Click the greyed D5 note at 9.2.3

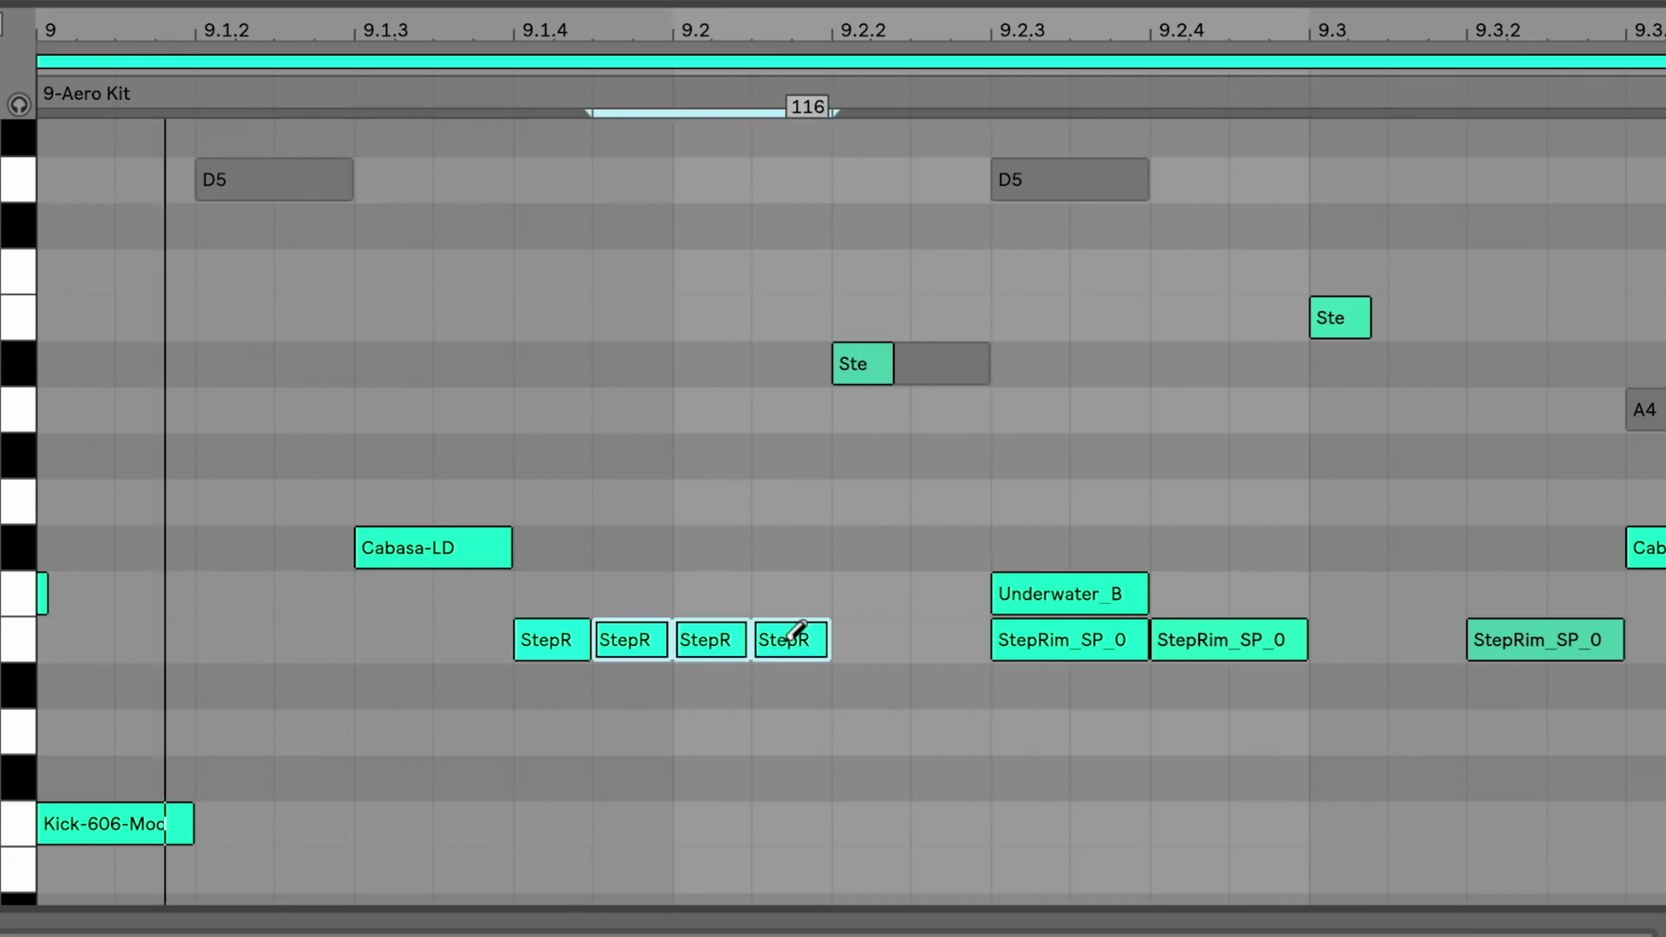(x=1070, y=179)
